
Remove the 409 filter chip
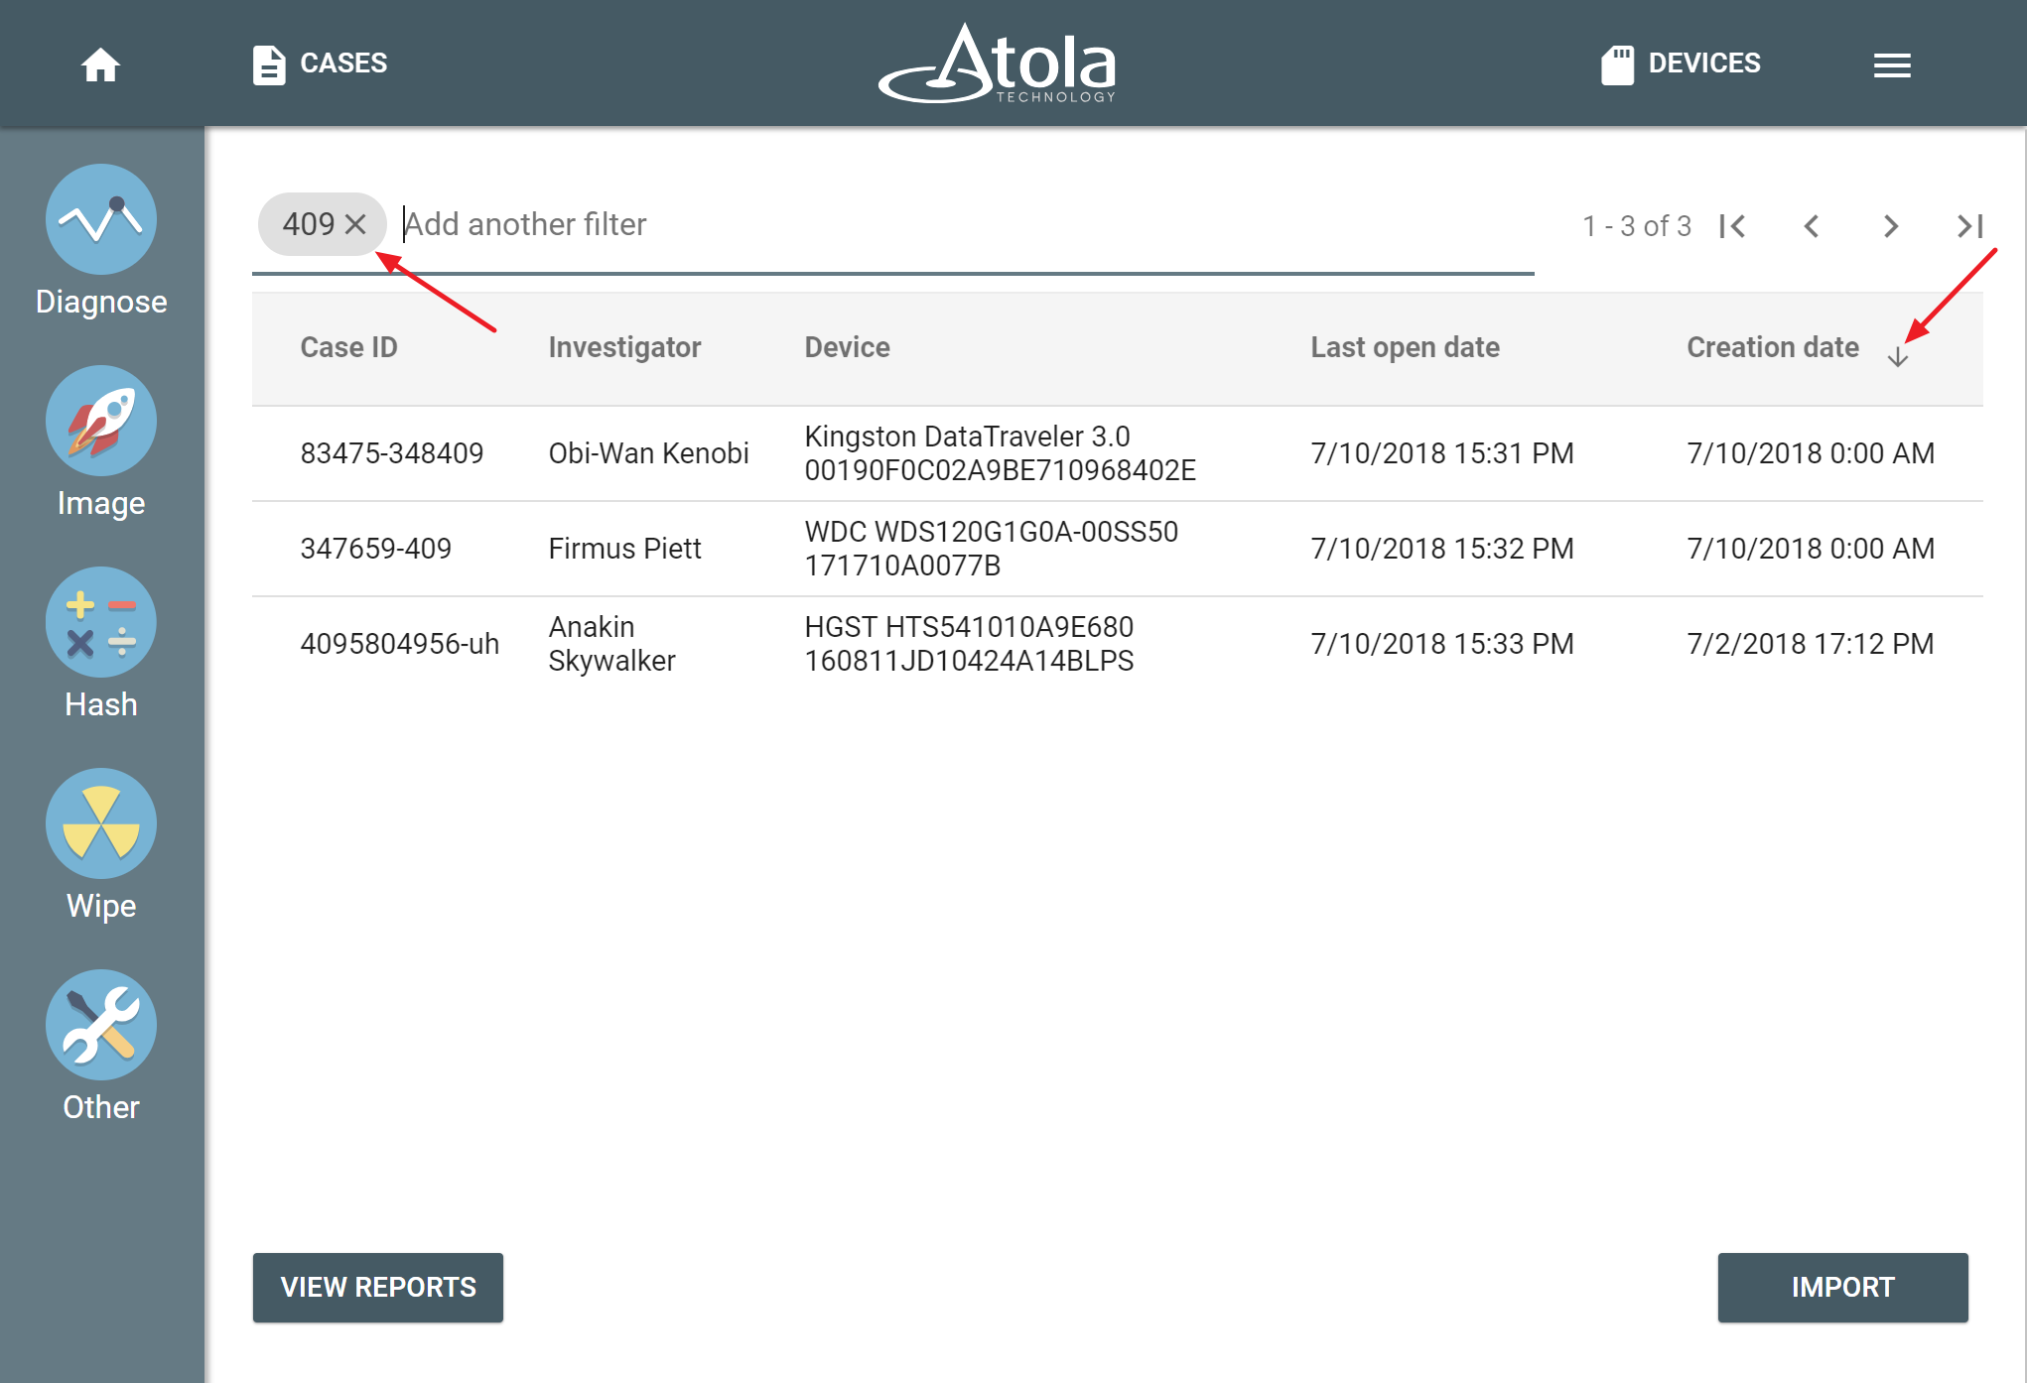pyautogui.click(x=356, y=224)
